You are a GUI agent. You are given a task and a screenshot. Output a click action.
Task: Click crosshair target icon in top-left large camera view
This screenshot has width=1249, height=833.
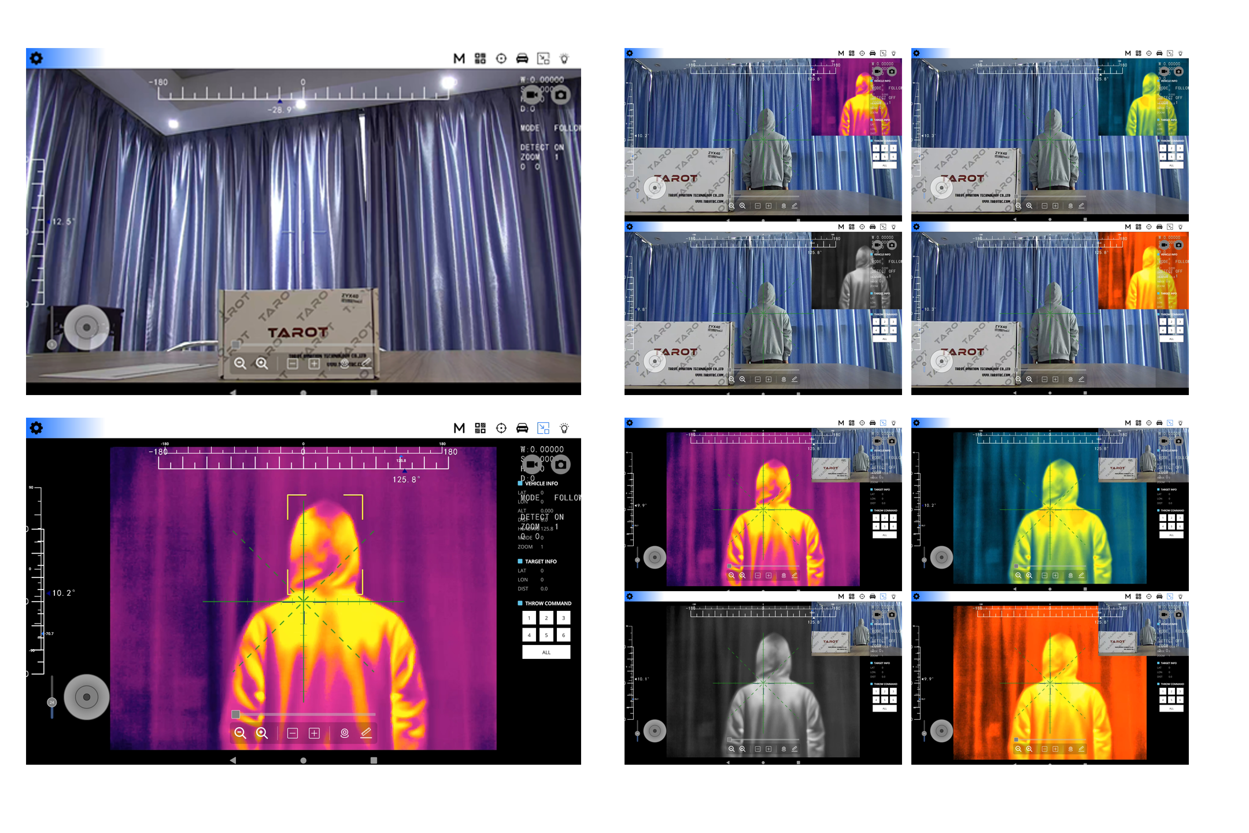coord(501,58)
